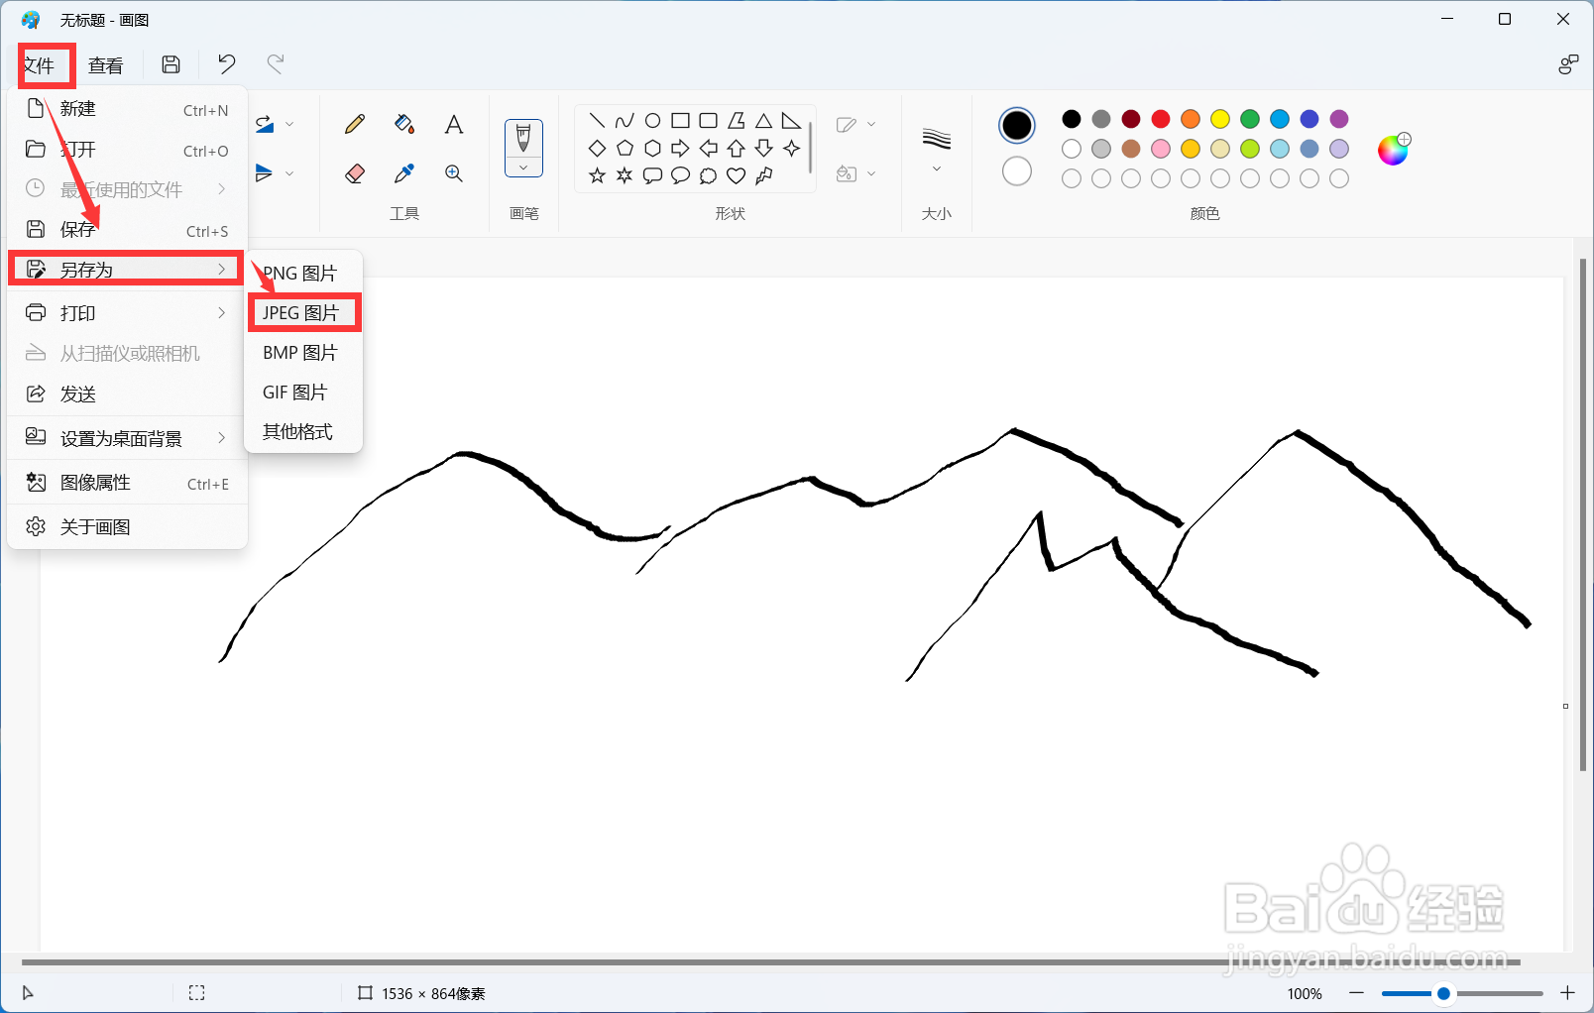Choose the Up arrow shape
This screenshot has height=1013, width=1594.
[x=736, y=149]
